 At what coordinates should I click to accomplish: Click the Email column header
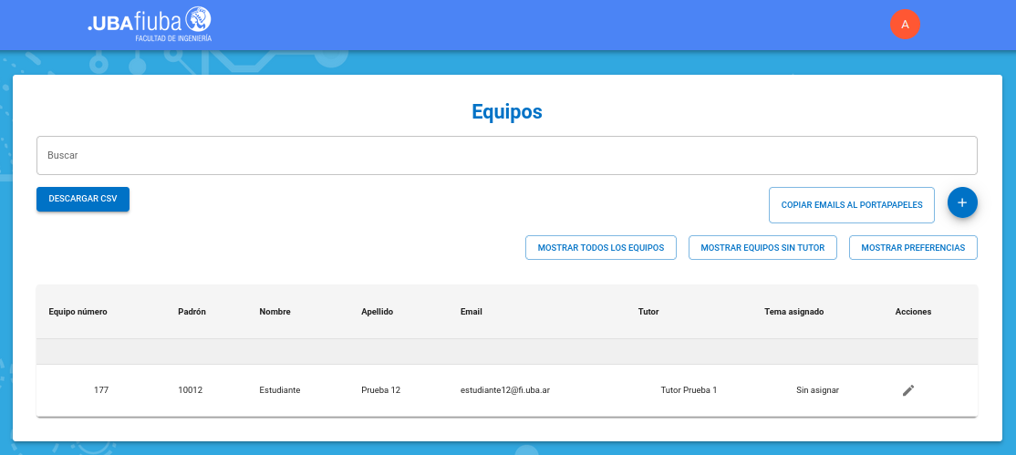(x=471, y=312)
